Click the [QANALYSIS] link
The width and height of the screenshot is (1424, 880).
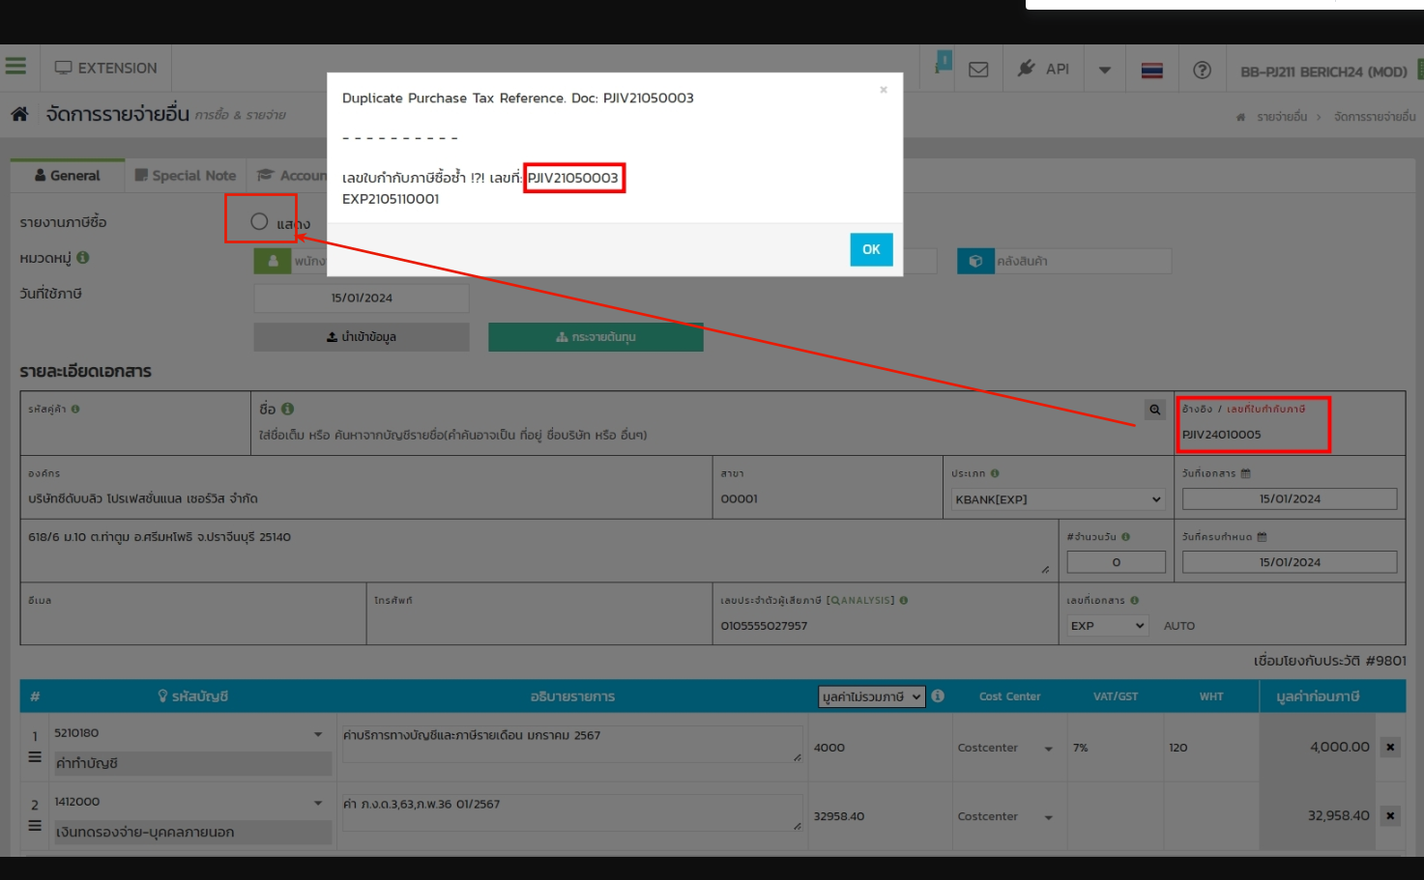(860, 600)
